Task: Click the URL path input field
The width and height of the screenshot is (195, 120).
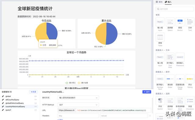Action: (x=113, y=110)
